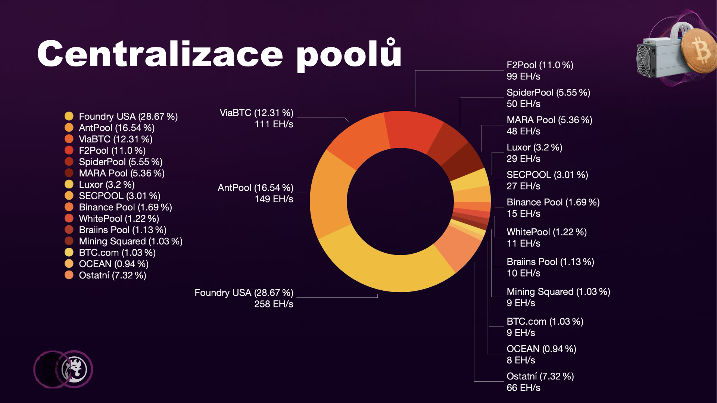Select the AntPool legend color dot
The height and width of the screenshot is (403, 717).
tap(69, 128)
